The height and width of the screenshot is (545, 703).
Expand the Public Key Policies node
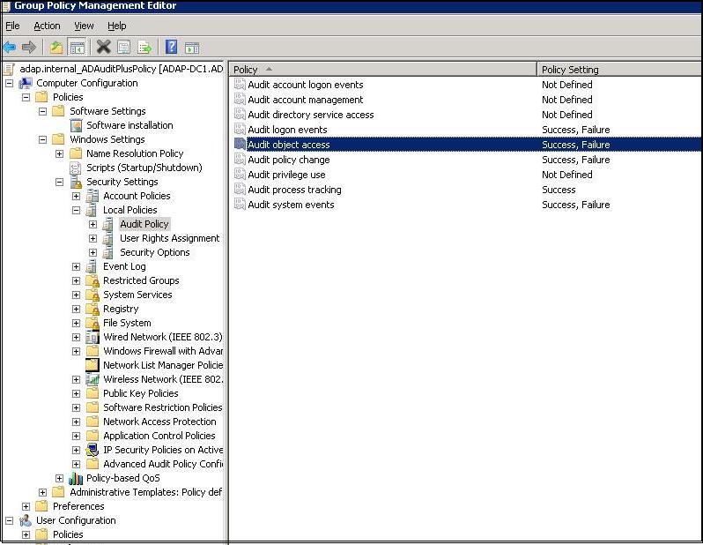pos(77,393)
